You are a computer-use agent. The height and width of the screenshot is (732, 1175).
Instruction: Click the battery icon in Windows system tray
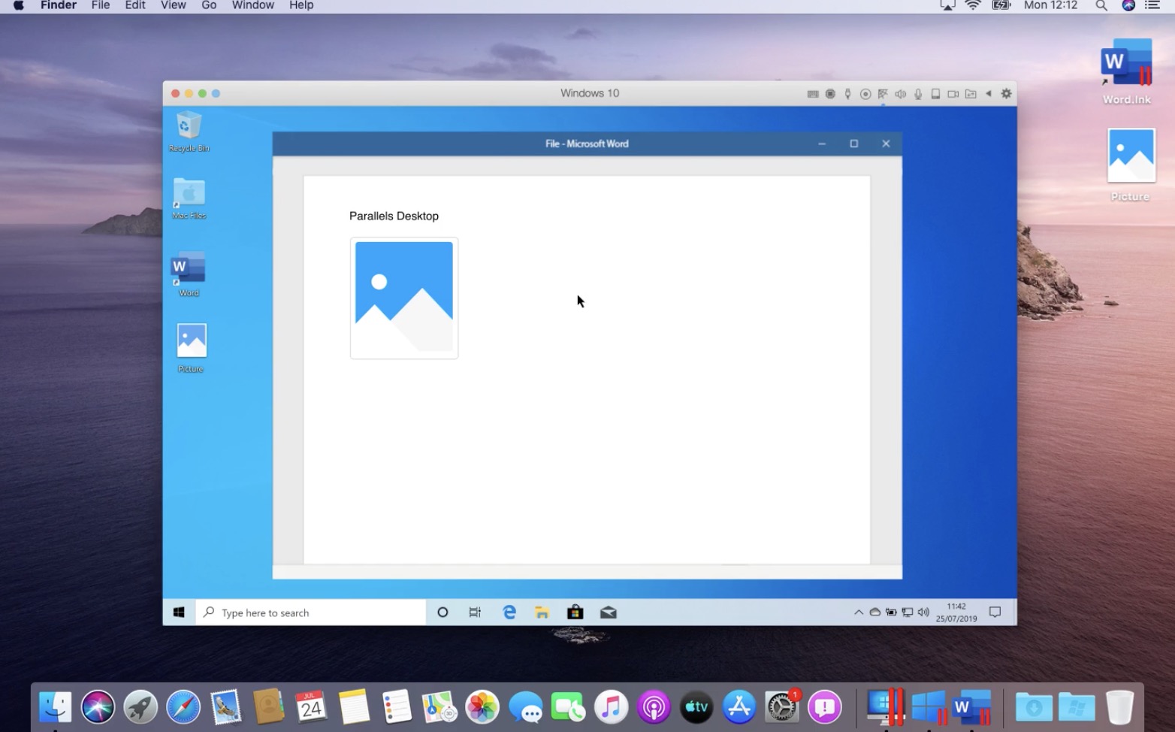pos(891,613)
